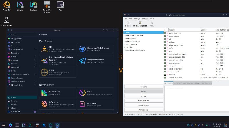
Task: Select All Applications in Discover sidebar
Action: 22,39
